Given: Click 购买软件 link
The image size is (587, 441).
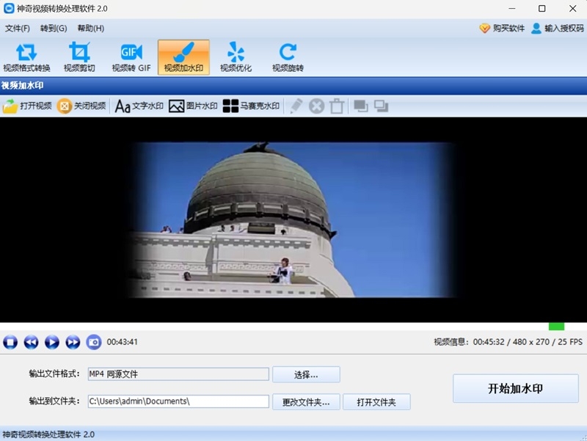Looking at the screenshot, I should click(502, 29).
